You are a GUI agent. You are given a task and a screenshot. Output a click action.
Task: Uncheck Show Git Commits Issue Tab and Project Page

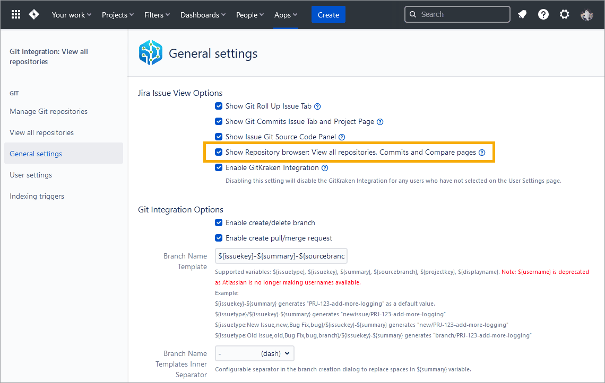pyautogui.click(x=219, y=122)
